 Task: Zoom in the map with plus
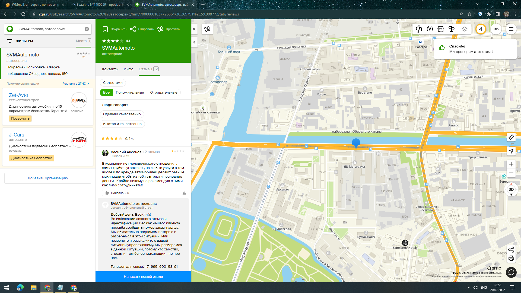(x=511, y=164)
